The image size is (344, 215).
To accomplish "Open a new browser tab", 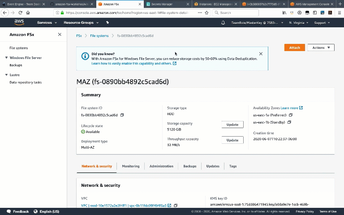I will tap(340, 4).
